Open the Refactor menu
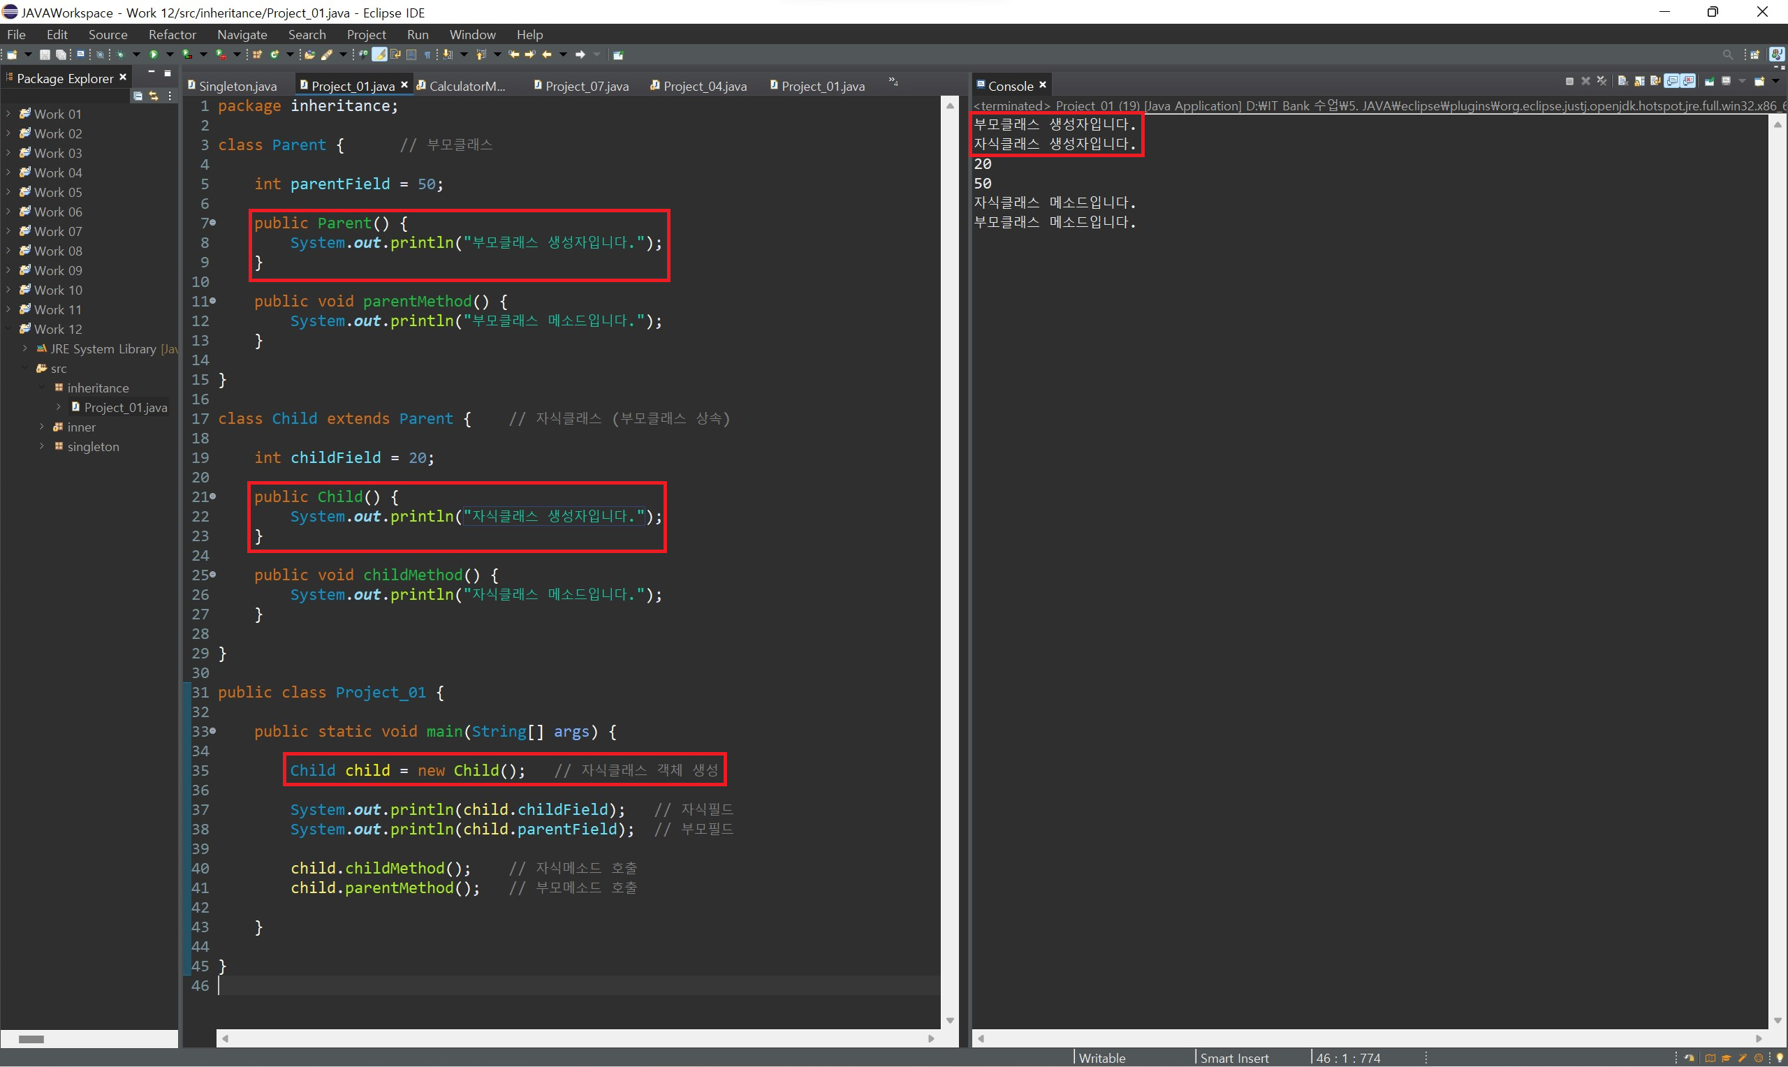The image size is (1788, 1067). [172, 34]
